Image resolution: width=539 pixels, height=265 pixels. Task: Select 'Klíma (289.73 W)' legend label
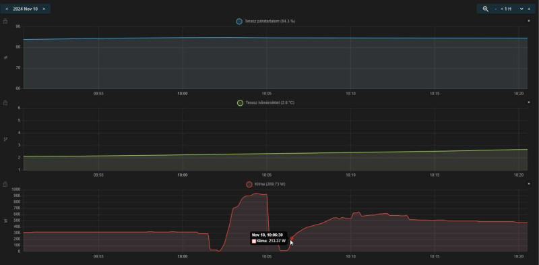coord(270,184)
